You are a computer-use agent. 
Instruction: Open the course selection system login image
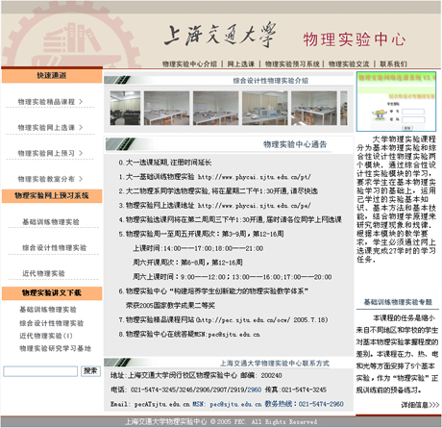click(x=396, y=101)
